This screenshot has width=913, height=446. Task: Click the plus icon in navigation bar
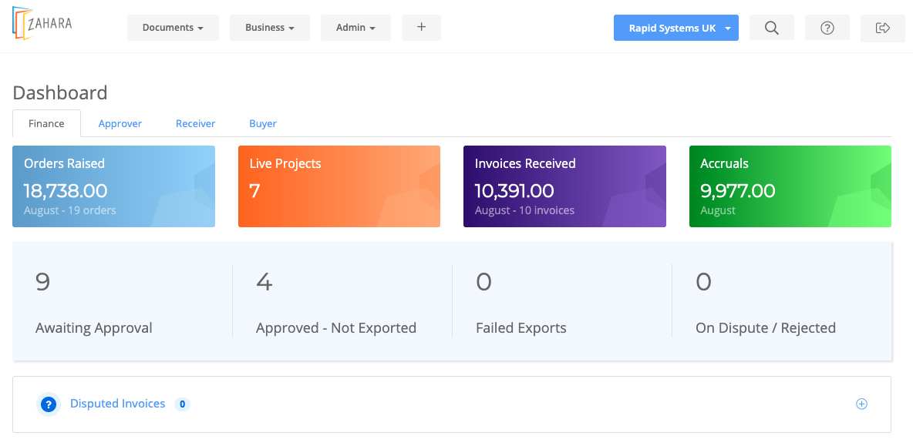[421, 27]
